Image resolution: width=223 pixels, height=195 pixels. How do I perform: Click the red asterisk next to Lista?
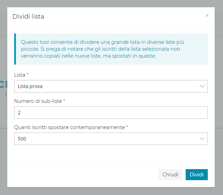click(x=28, y=74)
